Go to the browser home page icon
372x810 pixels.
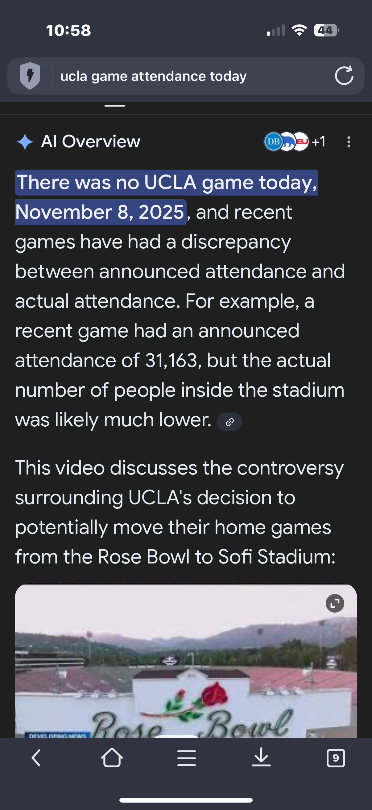click(112, 758)
